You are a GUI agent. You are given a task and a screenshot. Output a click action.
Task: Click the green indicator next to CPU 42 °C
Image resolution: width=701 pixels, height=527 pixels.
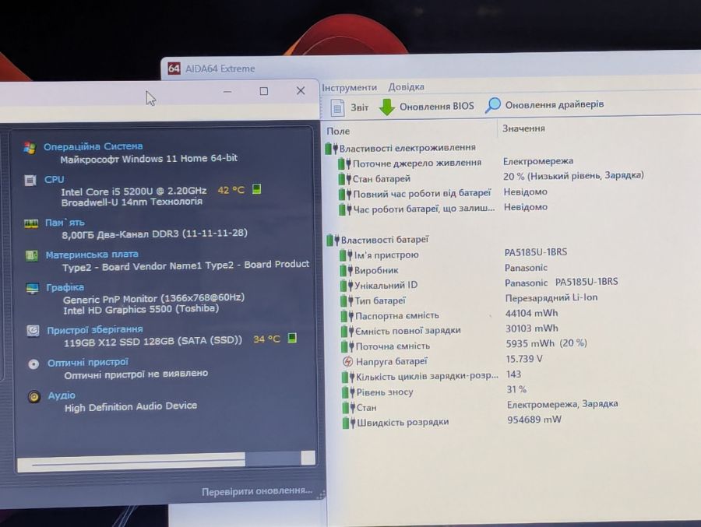[256, 189]
